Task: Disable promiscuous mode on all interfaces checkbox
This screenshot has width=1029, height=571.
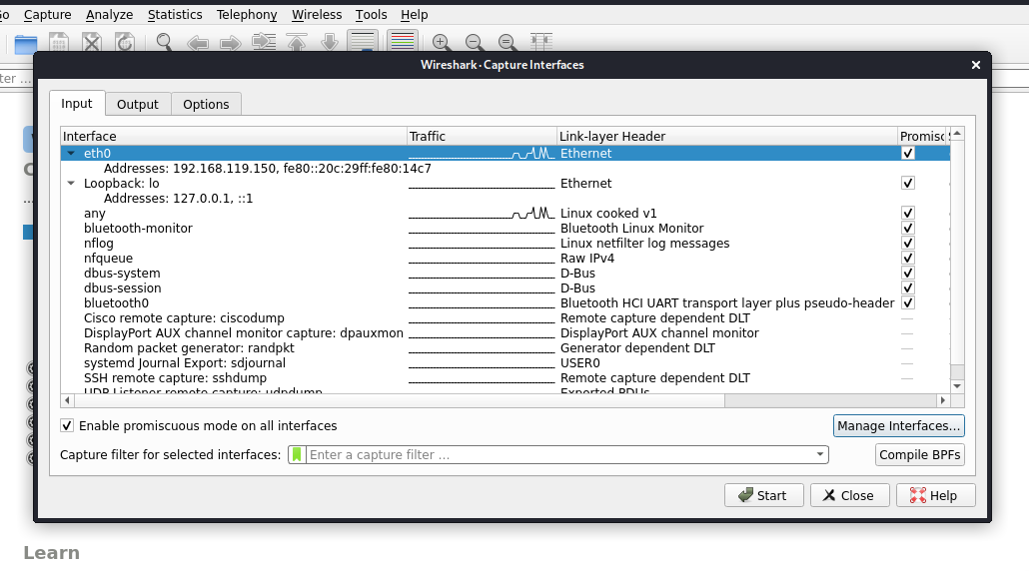Action: pos(67,425)
